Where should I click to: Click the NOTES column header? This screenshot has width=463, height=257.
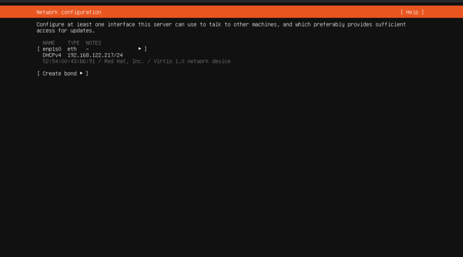point(93,43)
